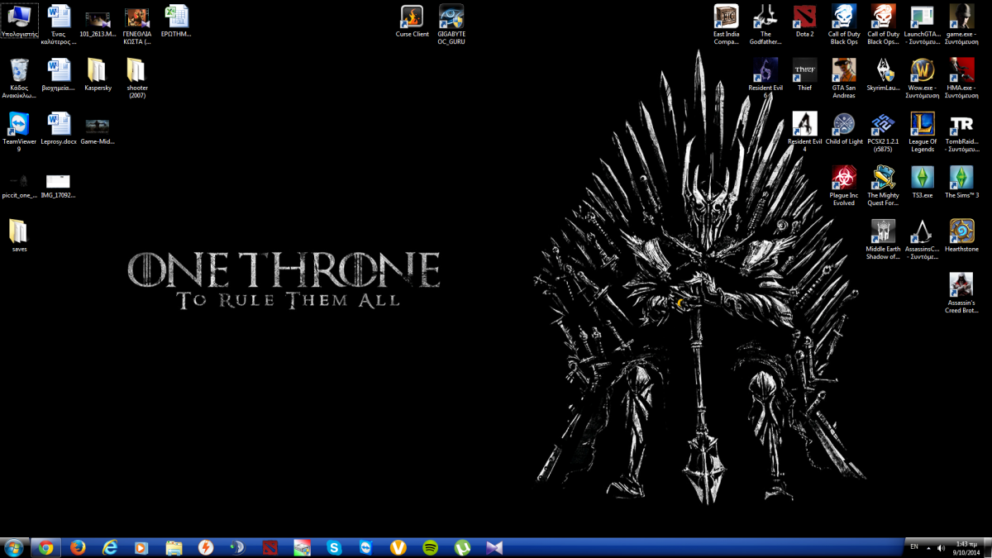The width and height of the screenshot is (992, 558).
Task: Open TeamViewer from the taskbar
Action: click(x=366, y=547)
